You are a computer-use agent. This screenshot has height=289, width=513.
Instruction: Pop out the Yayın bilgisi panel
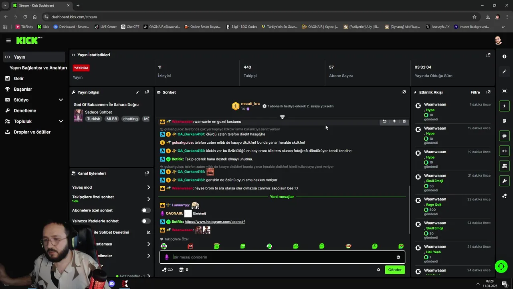coord(147,92)
